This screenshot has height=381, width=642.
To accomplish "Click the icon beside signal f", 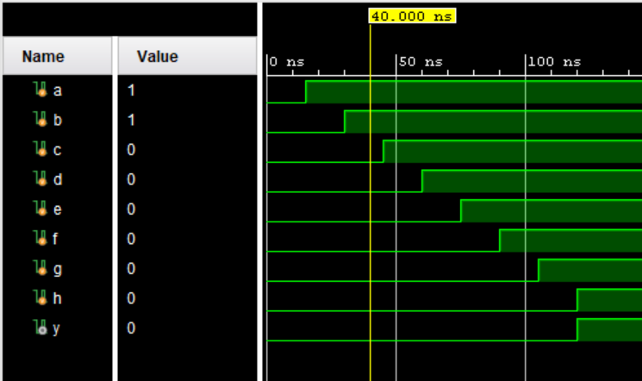I will pyautogui.click(x=40, y=239).
